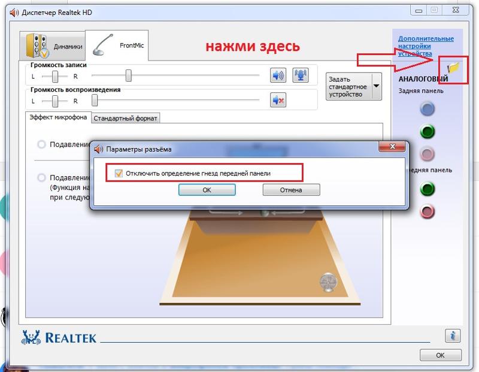Switch to the FrontMic tab
The image size is (479, 372).
pos(117,46)
